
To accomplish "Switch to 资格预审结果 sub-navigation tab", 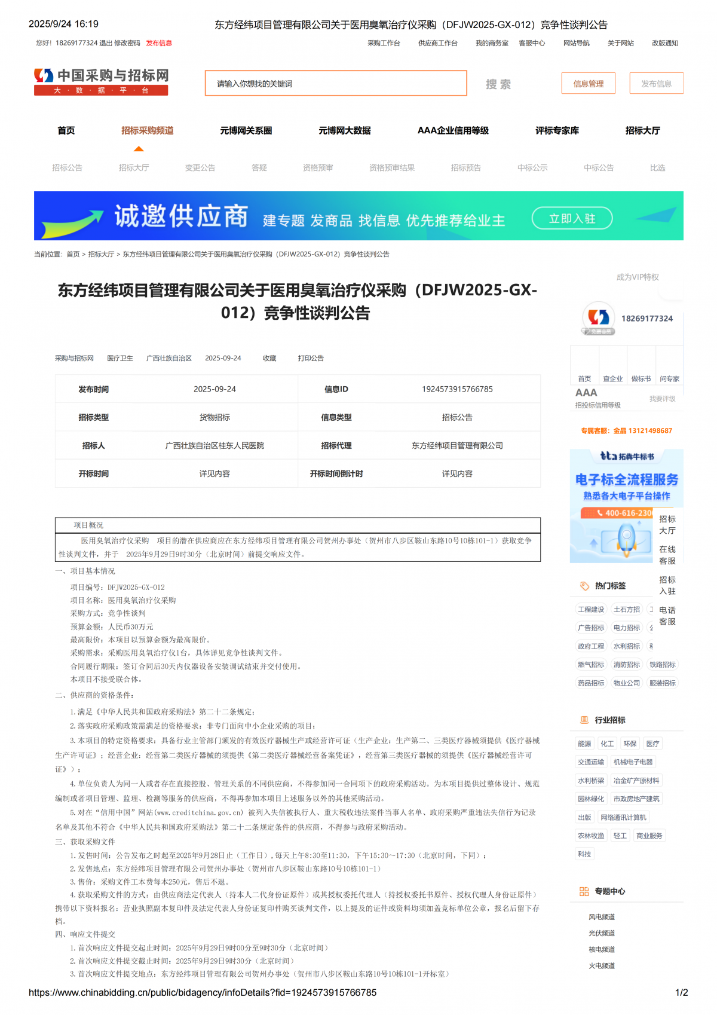I will pyautogui.click(x=392, y=168).
